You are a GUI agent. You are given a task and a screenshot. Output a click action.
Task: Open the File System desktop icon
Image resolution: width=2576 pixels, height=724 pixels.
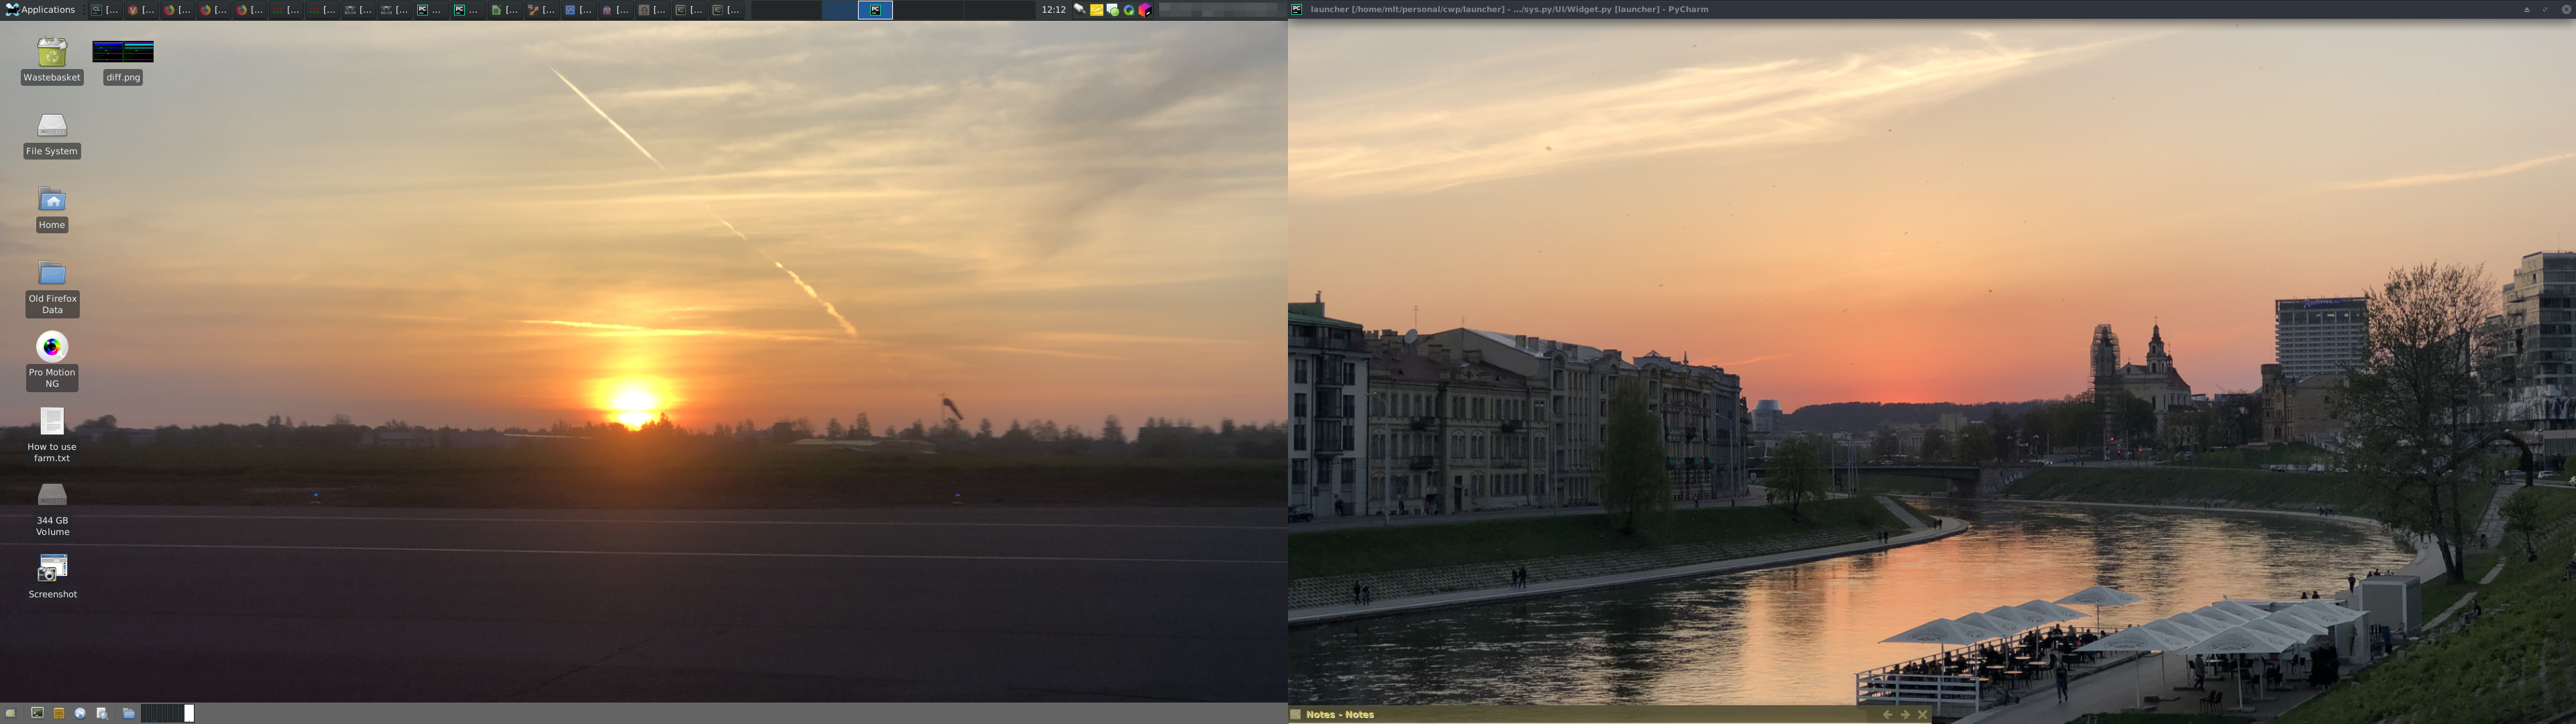coord(52,126)
